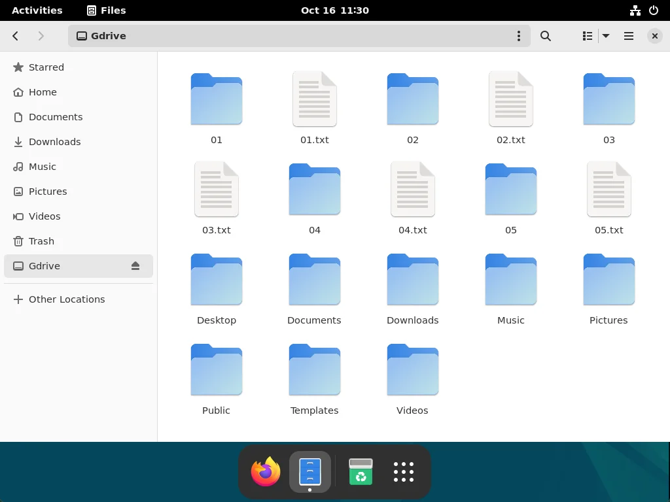Open Trash in the sidebar

(x=79, y=241)
